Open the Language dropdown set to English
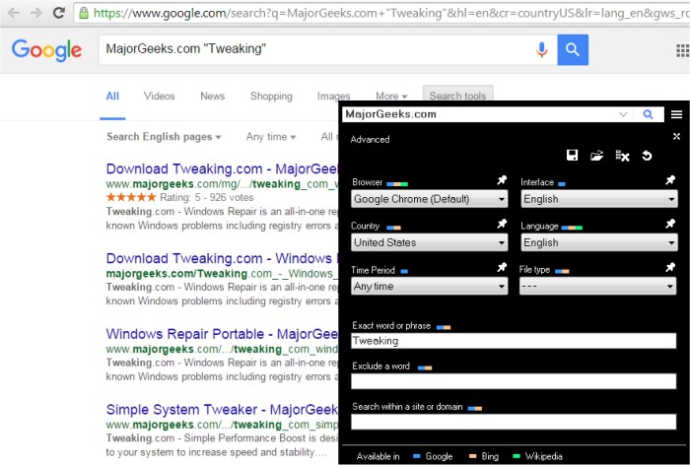The height and width of the screenshot is (465, 690). click(x=599, y=242)
